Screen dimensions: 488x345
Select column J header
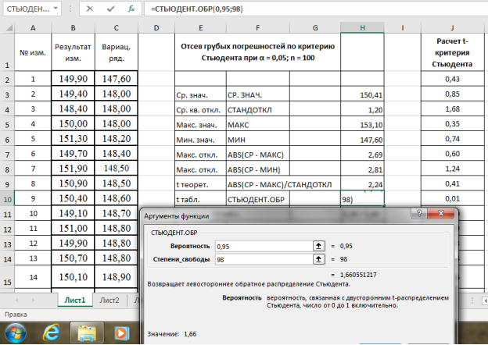452,28
